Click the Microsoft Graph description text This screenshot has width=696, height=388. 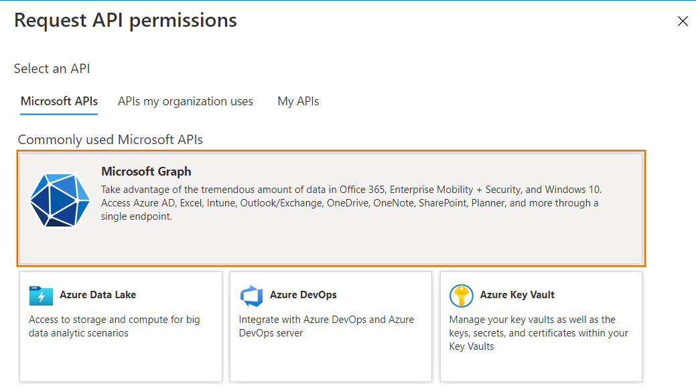click(351, 203)
